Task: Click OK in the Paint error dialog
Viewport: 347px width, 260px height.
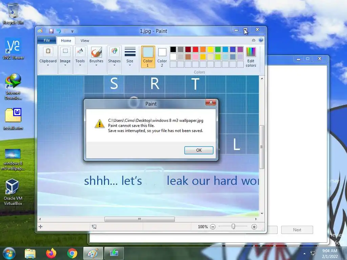Action: coord(199,150)
